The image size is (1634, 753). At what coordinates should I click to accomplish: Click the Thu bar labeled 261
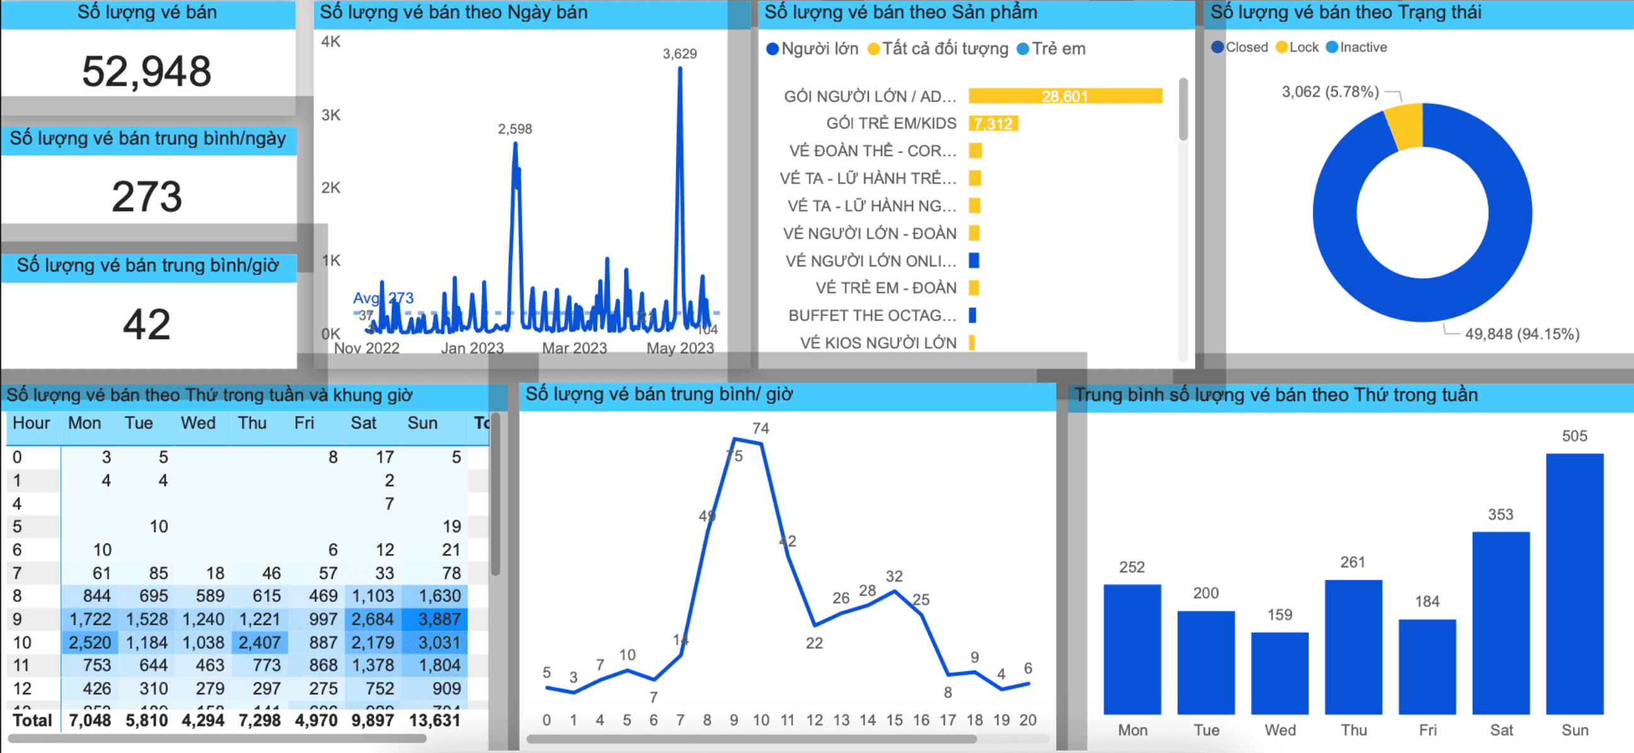click(1353, 647)
